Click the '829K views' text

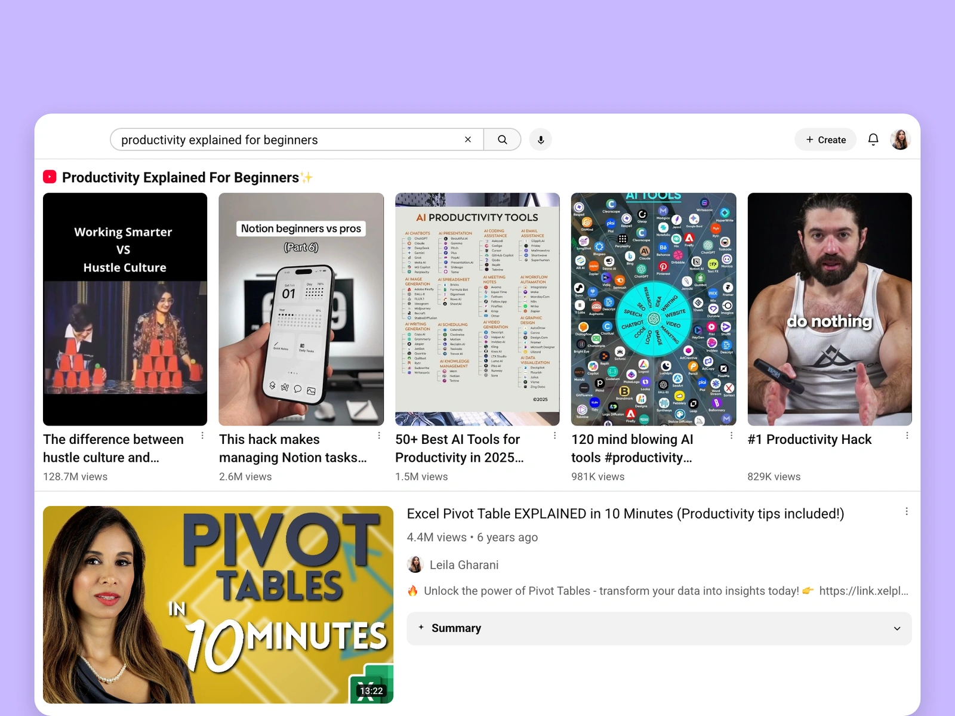click(x=774, y=477)
